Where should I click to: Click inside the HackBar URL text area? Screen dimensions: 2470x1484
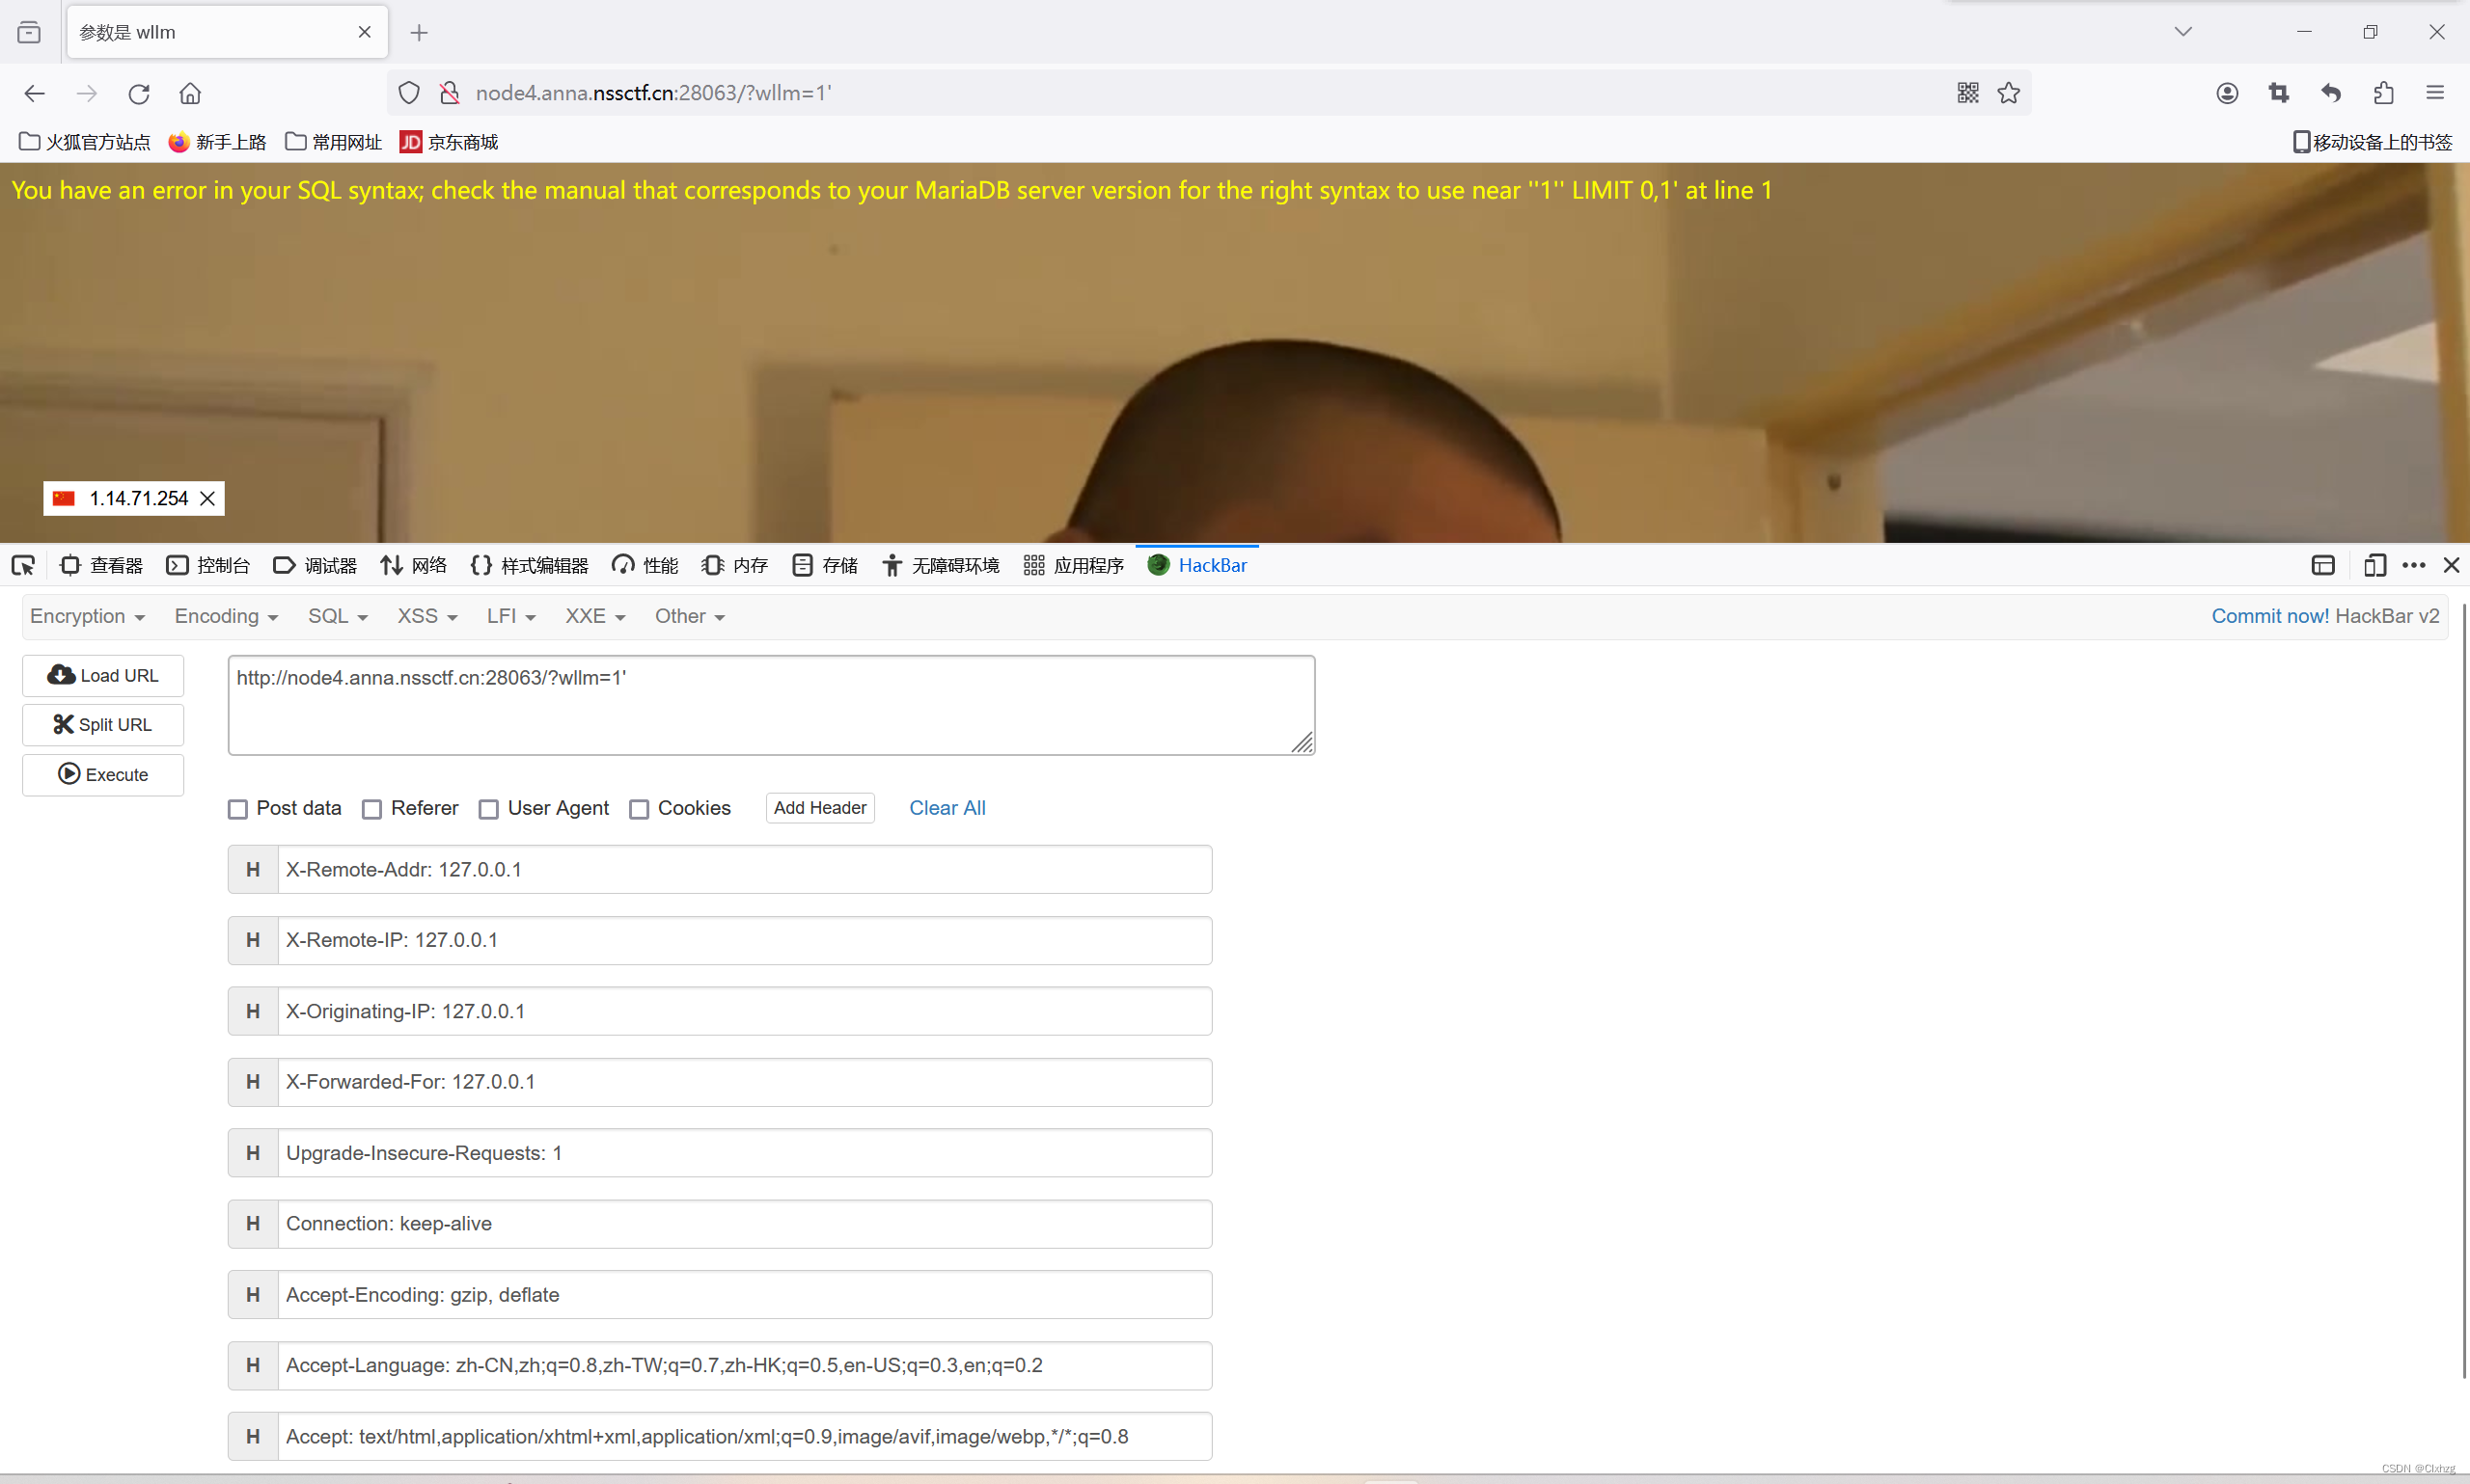(770, 705)
